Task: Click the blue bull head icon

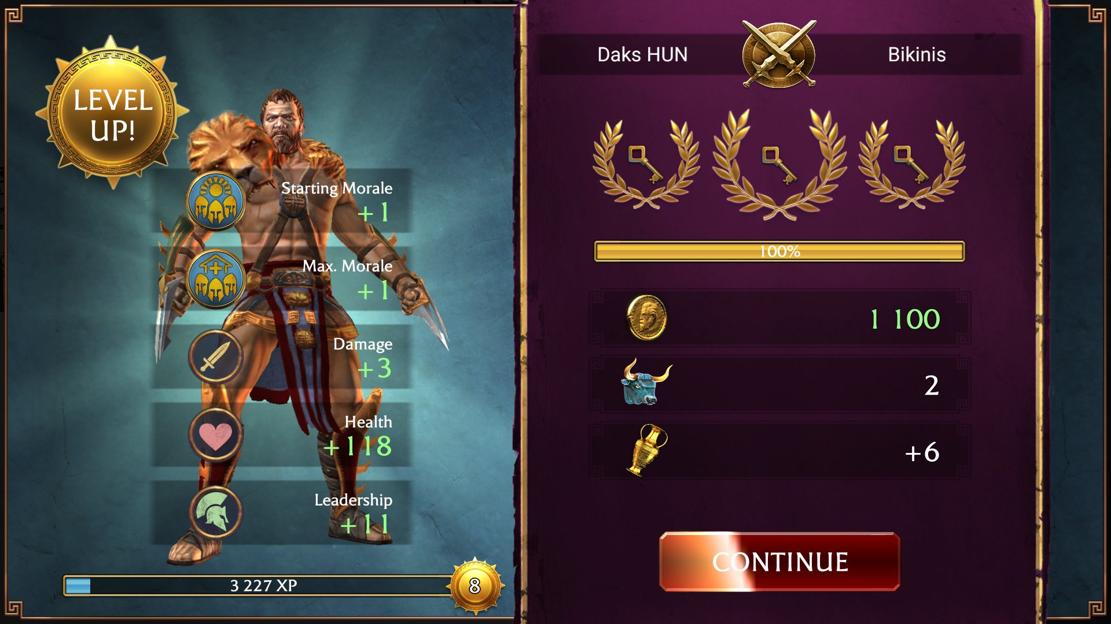Action: [646, 382]
